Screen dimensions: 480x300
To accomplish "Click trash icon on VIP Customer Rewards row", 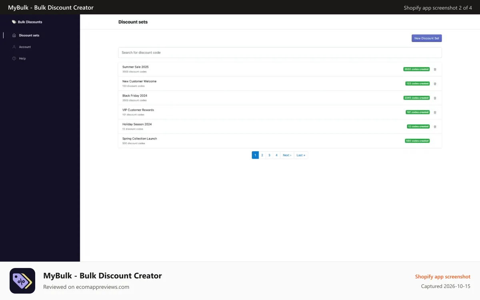I will (435, 112).
